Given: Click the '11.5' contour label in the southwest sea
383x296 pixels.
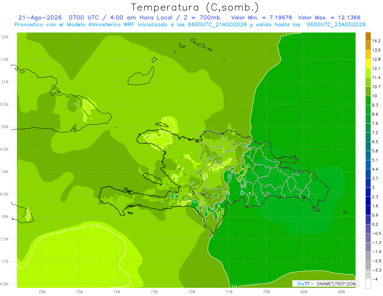Looking at the screenshot, I should coord(94,226).
